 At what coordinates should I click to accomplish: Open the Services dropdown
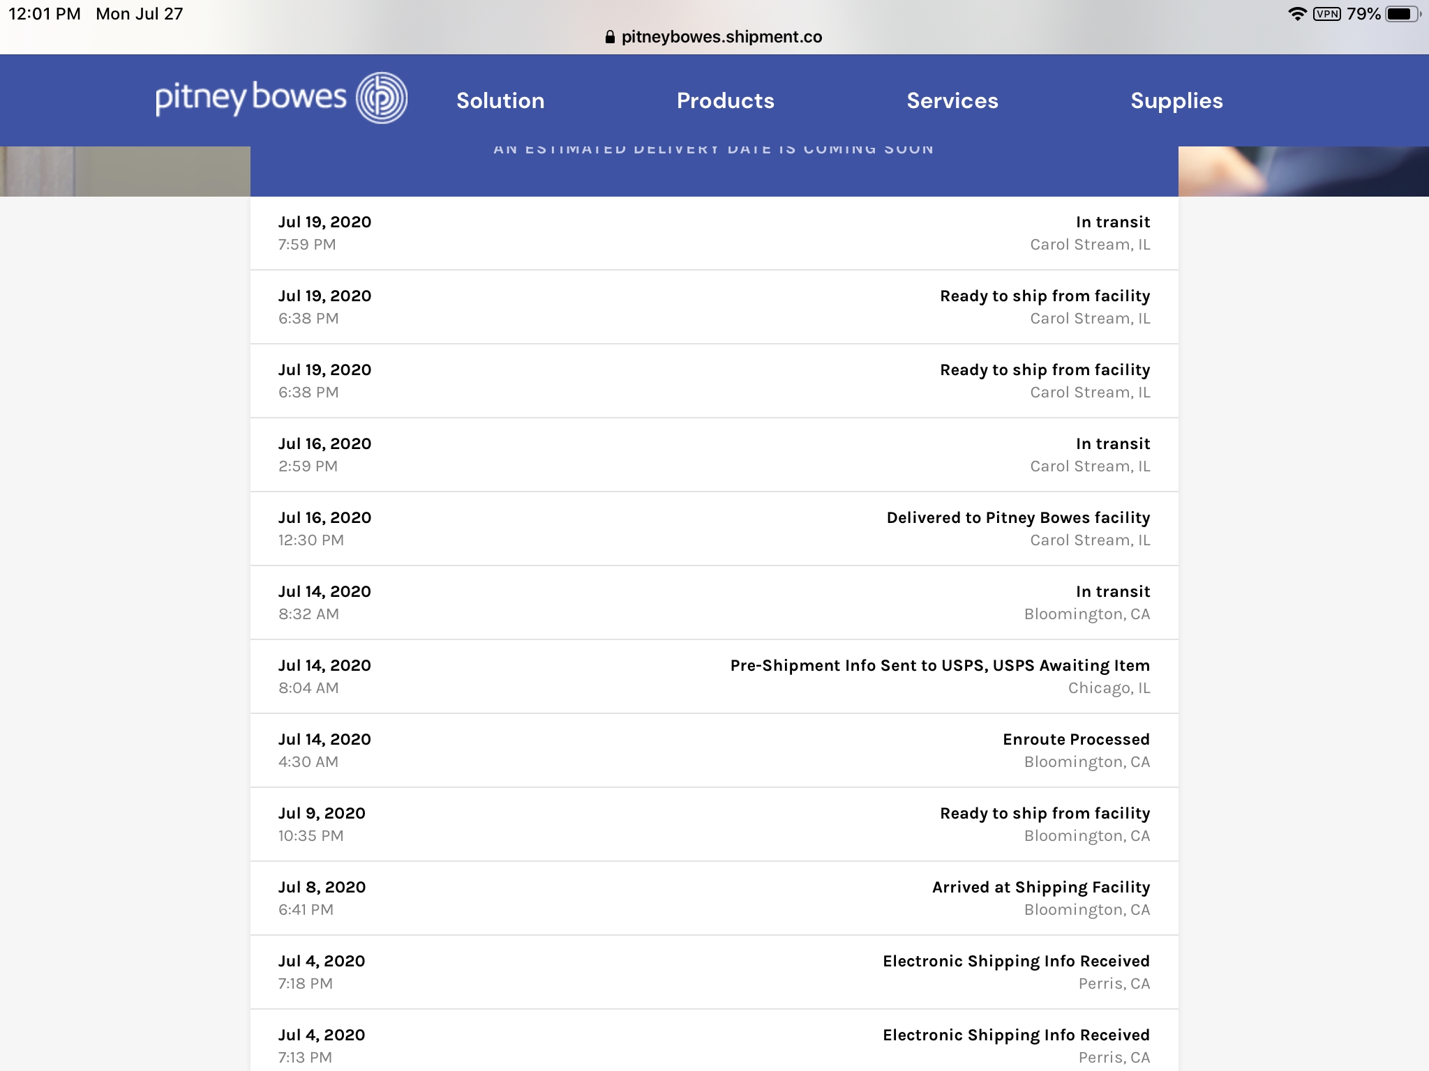click(x=952, y=100)
